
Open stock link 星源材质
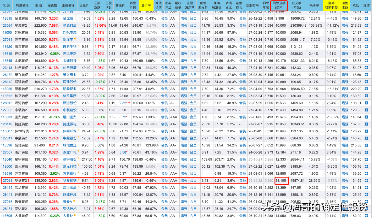pyautogui.click(x=70, y=26)
